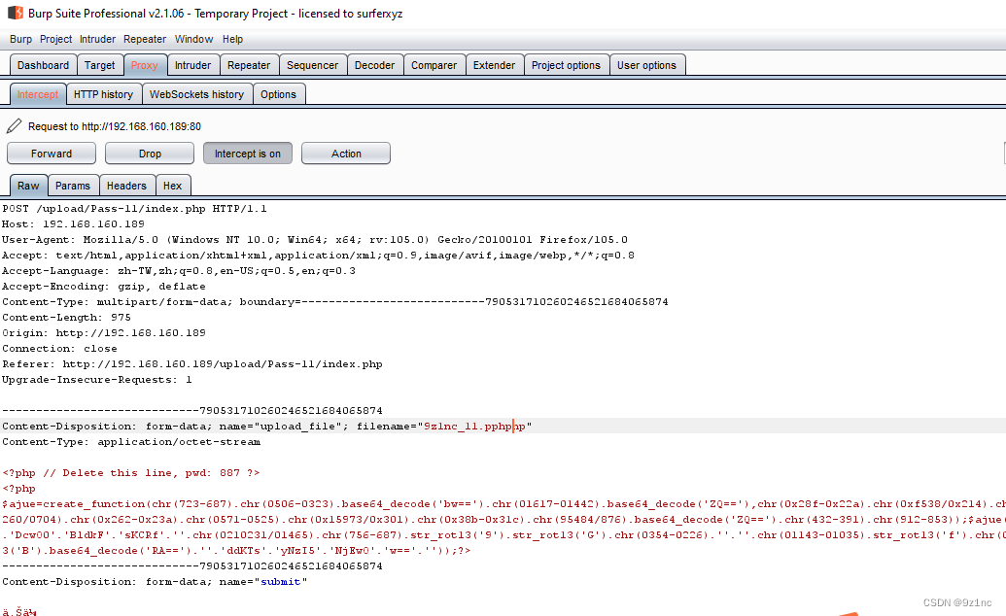The width and height of the screenshot is (1006, 616).
Task: Click the application/octet-stream Content-Type line
Action: (x=131, y=441)
